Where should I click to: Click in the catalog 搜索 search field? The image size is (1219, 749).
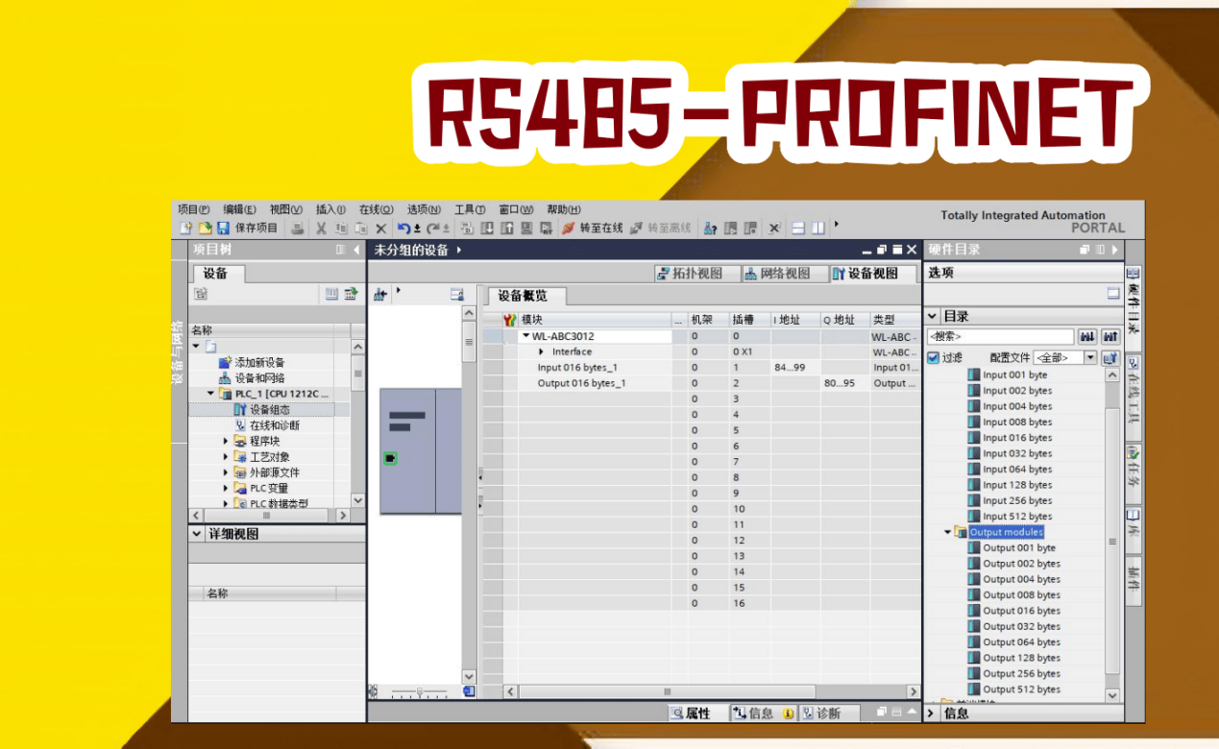click(x=1000, y=337)
